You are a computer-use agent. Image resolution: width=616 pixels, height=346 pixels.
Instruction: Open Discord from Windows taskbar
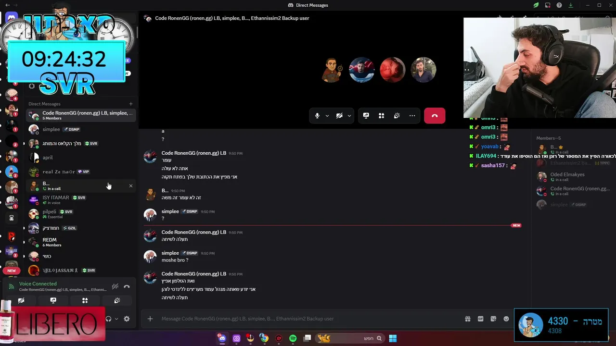click(x=222, y=338)
